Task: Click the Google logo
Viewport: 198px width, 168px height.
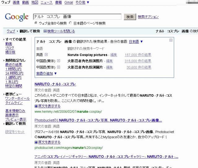Action: (x=17, y=17)
